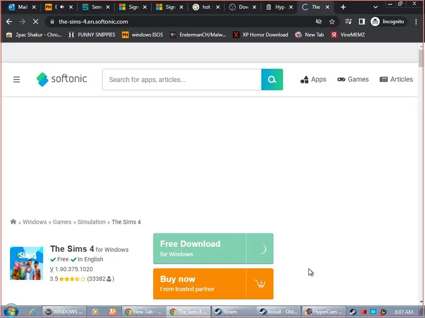
Task: Mute the audio-playing tab speaker icon
Action: coord(62,7)
